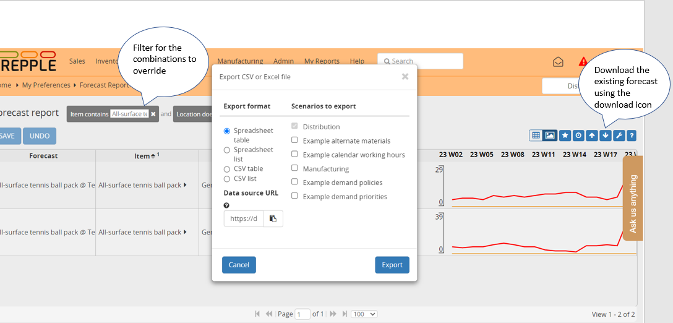
Task: Check Example demand policies scenario
Action: pos(294,182)
